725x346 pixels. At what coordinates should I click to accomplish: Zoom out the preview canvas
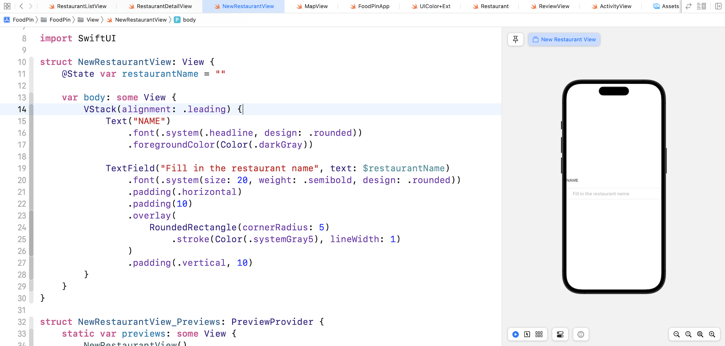coord(677,334)
